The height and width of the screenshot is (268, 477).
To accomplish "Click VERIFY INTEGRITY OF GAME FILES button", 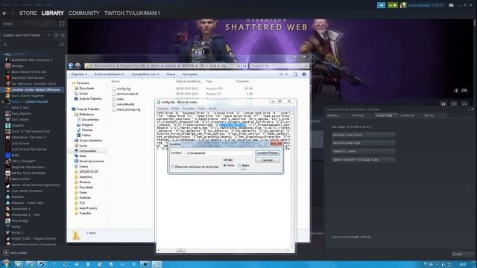I will tap(363, 159).
